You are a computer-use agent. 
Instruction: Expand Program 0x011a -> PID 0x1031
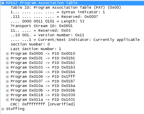pos(7,100)
